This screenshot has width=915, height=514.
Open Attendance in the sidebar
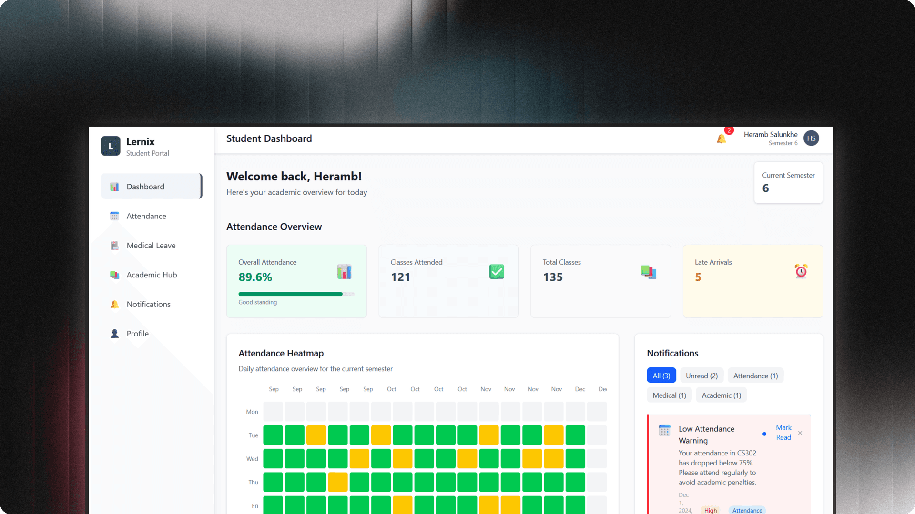point(146,216)
